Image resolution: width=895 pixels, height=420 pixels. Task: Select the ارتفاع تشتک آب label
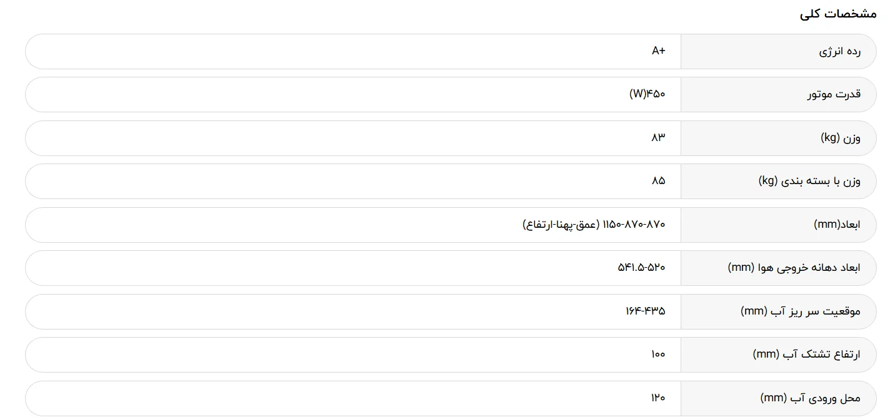(x=806, y=354)
